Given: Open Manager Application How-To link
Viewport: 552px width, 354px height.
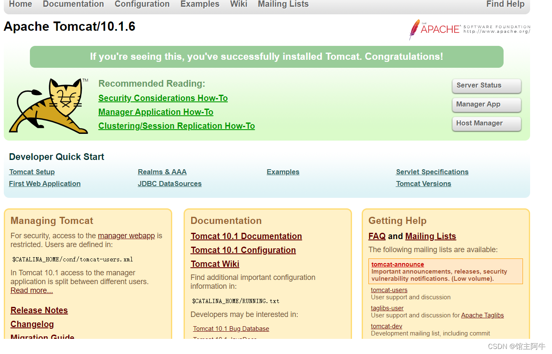Looking at the screenshot, I should coord(156,112).
